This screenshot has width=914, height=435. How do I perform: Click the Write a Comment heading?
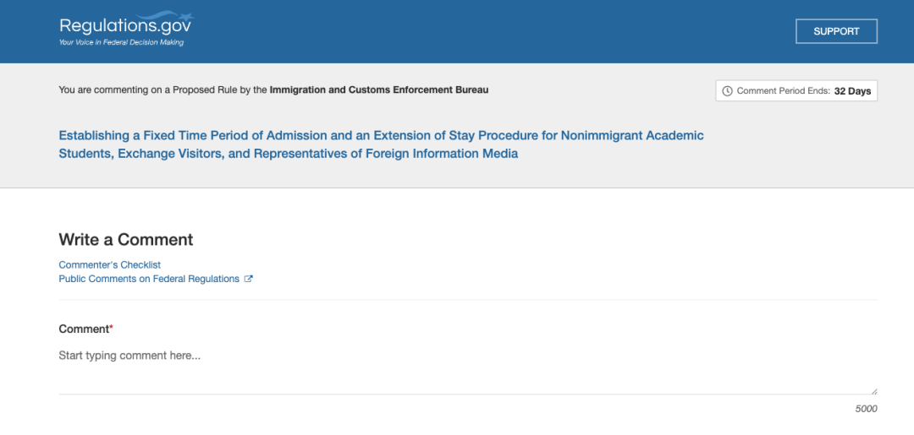pyautogui.click(x=126, y=240)
